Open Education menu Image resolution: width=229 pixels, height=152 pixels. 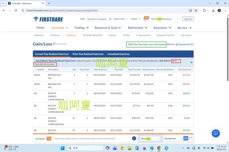pos(162,28)
